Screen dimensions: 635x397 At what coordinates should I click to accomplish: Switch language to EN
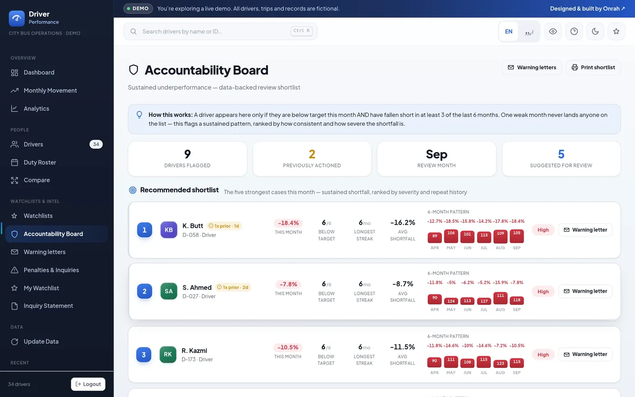[509, 31]
